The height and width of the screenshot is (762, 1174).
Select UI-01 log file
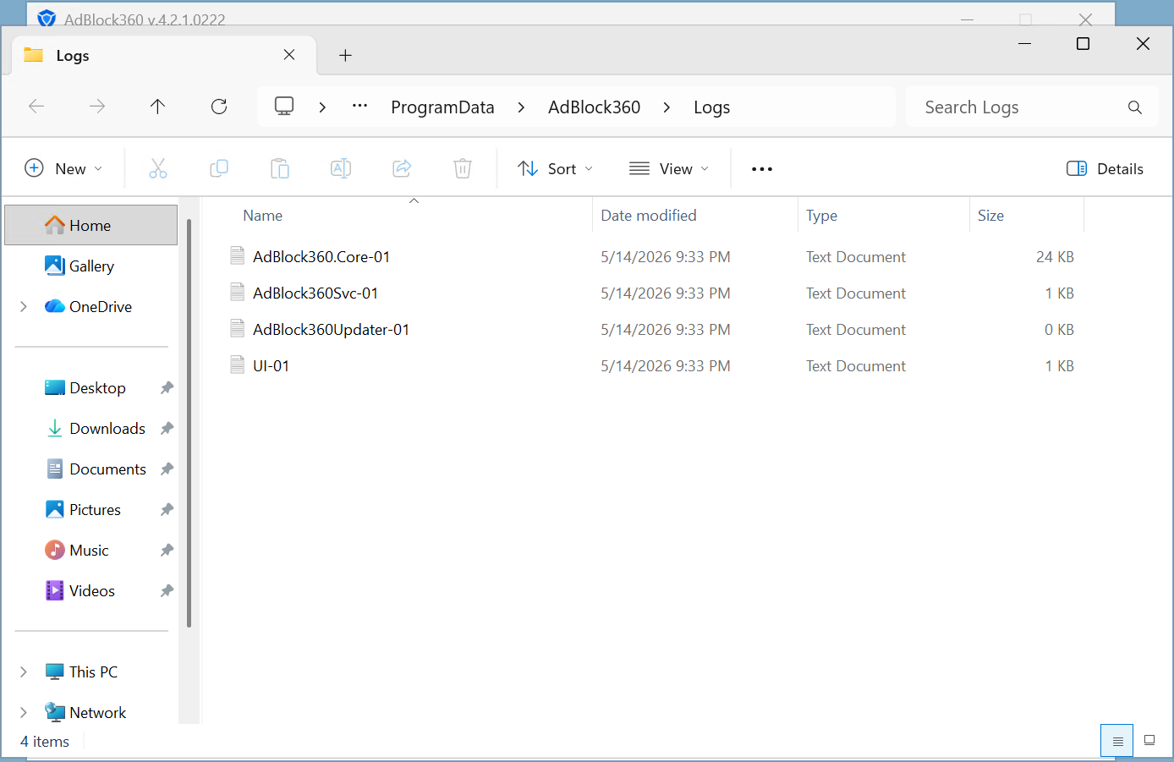(x=271, y=365)
